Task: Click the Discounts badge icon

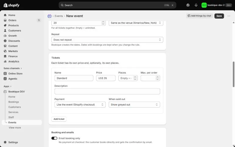Action: pyautogui.click(x=5, y=41)
